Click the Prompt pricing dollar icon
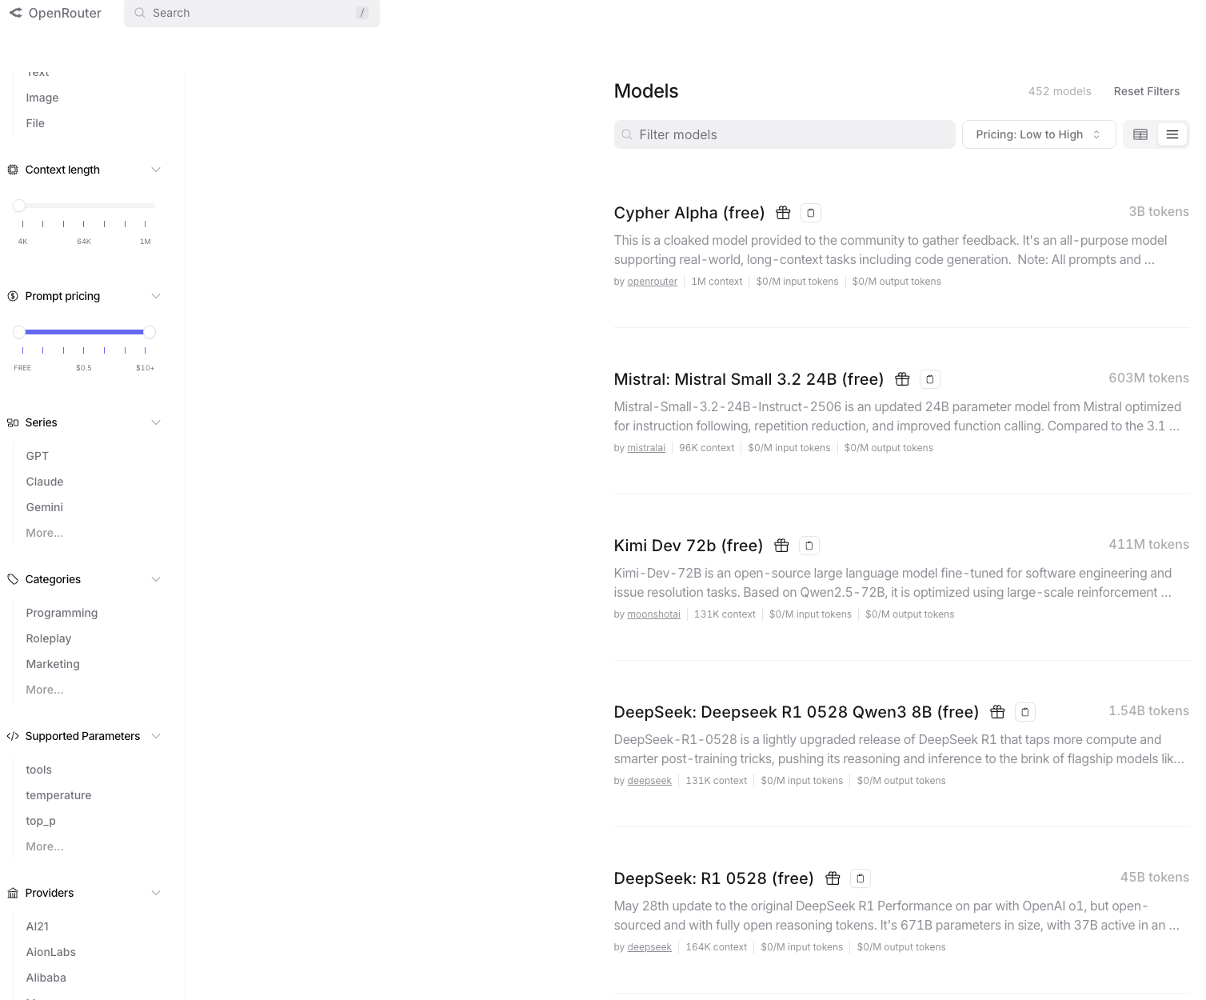This screenshot has width=1206, height=1000. coord(13,296)
